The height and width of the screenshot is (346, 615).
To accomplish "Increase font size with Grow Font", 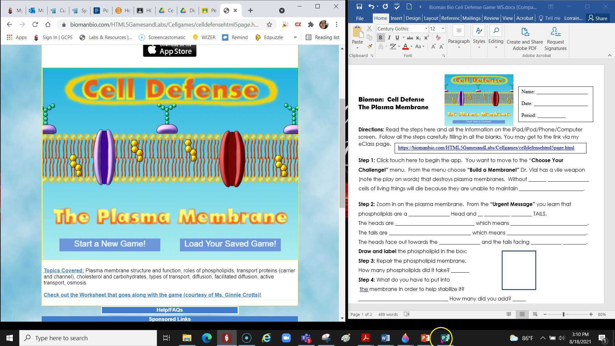I will point(433,46).
